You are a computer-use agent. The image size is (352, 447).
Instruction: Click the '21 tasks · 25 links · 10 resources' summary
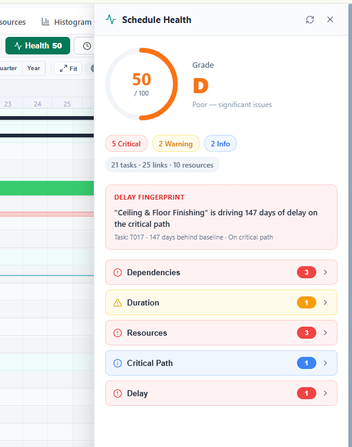(x=162, y=165)
